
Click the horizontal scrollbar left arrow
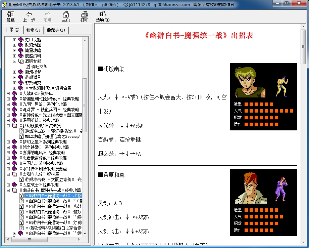(7, 239)
